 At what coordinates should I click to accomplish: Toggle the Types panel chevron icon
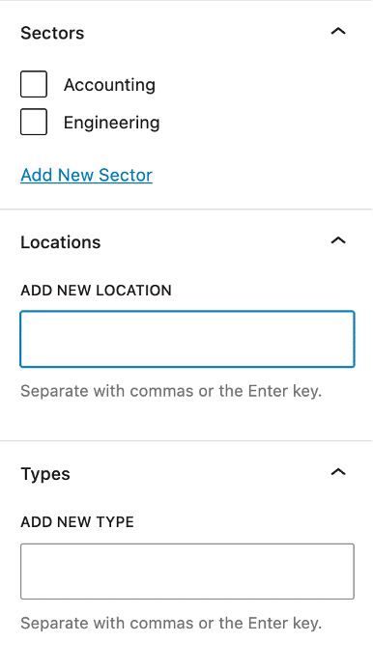[x=338, y=472]
